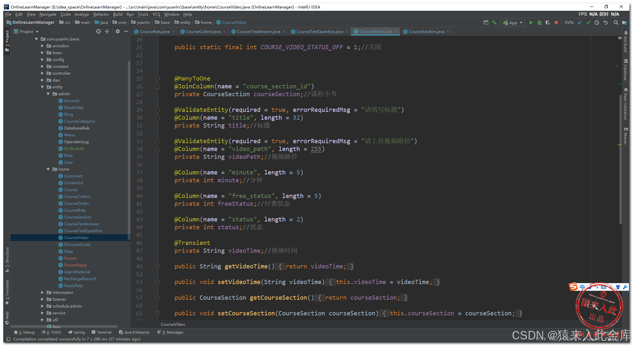
Task: Open Project panel settings gear
Action: [118, 31]
